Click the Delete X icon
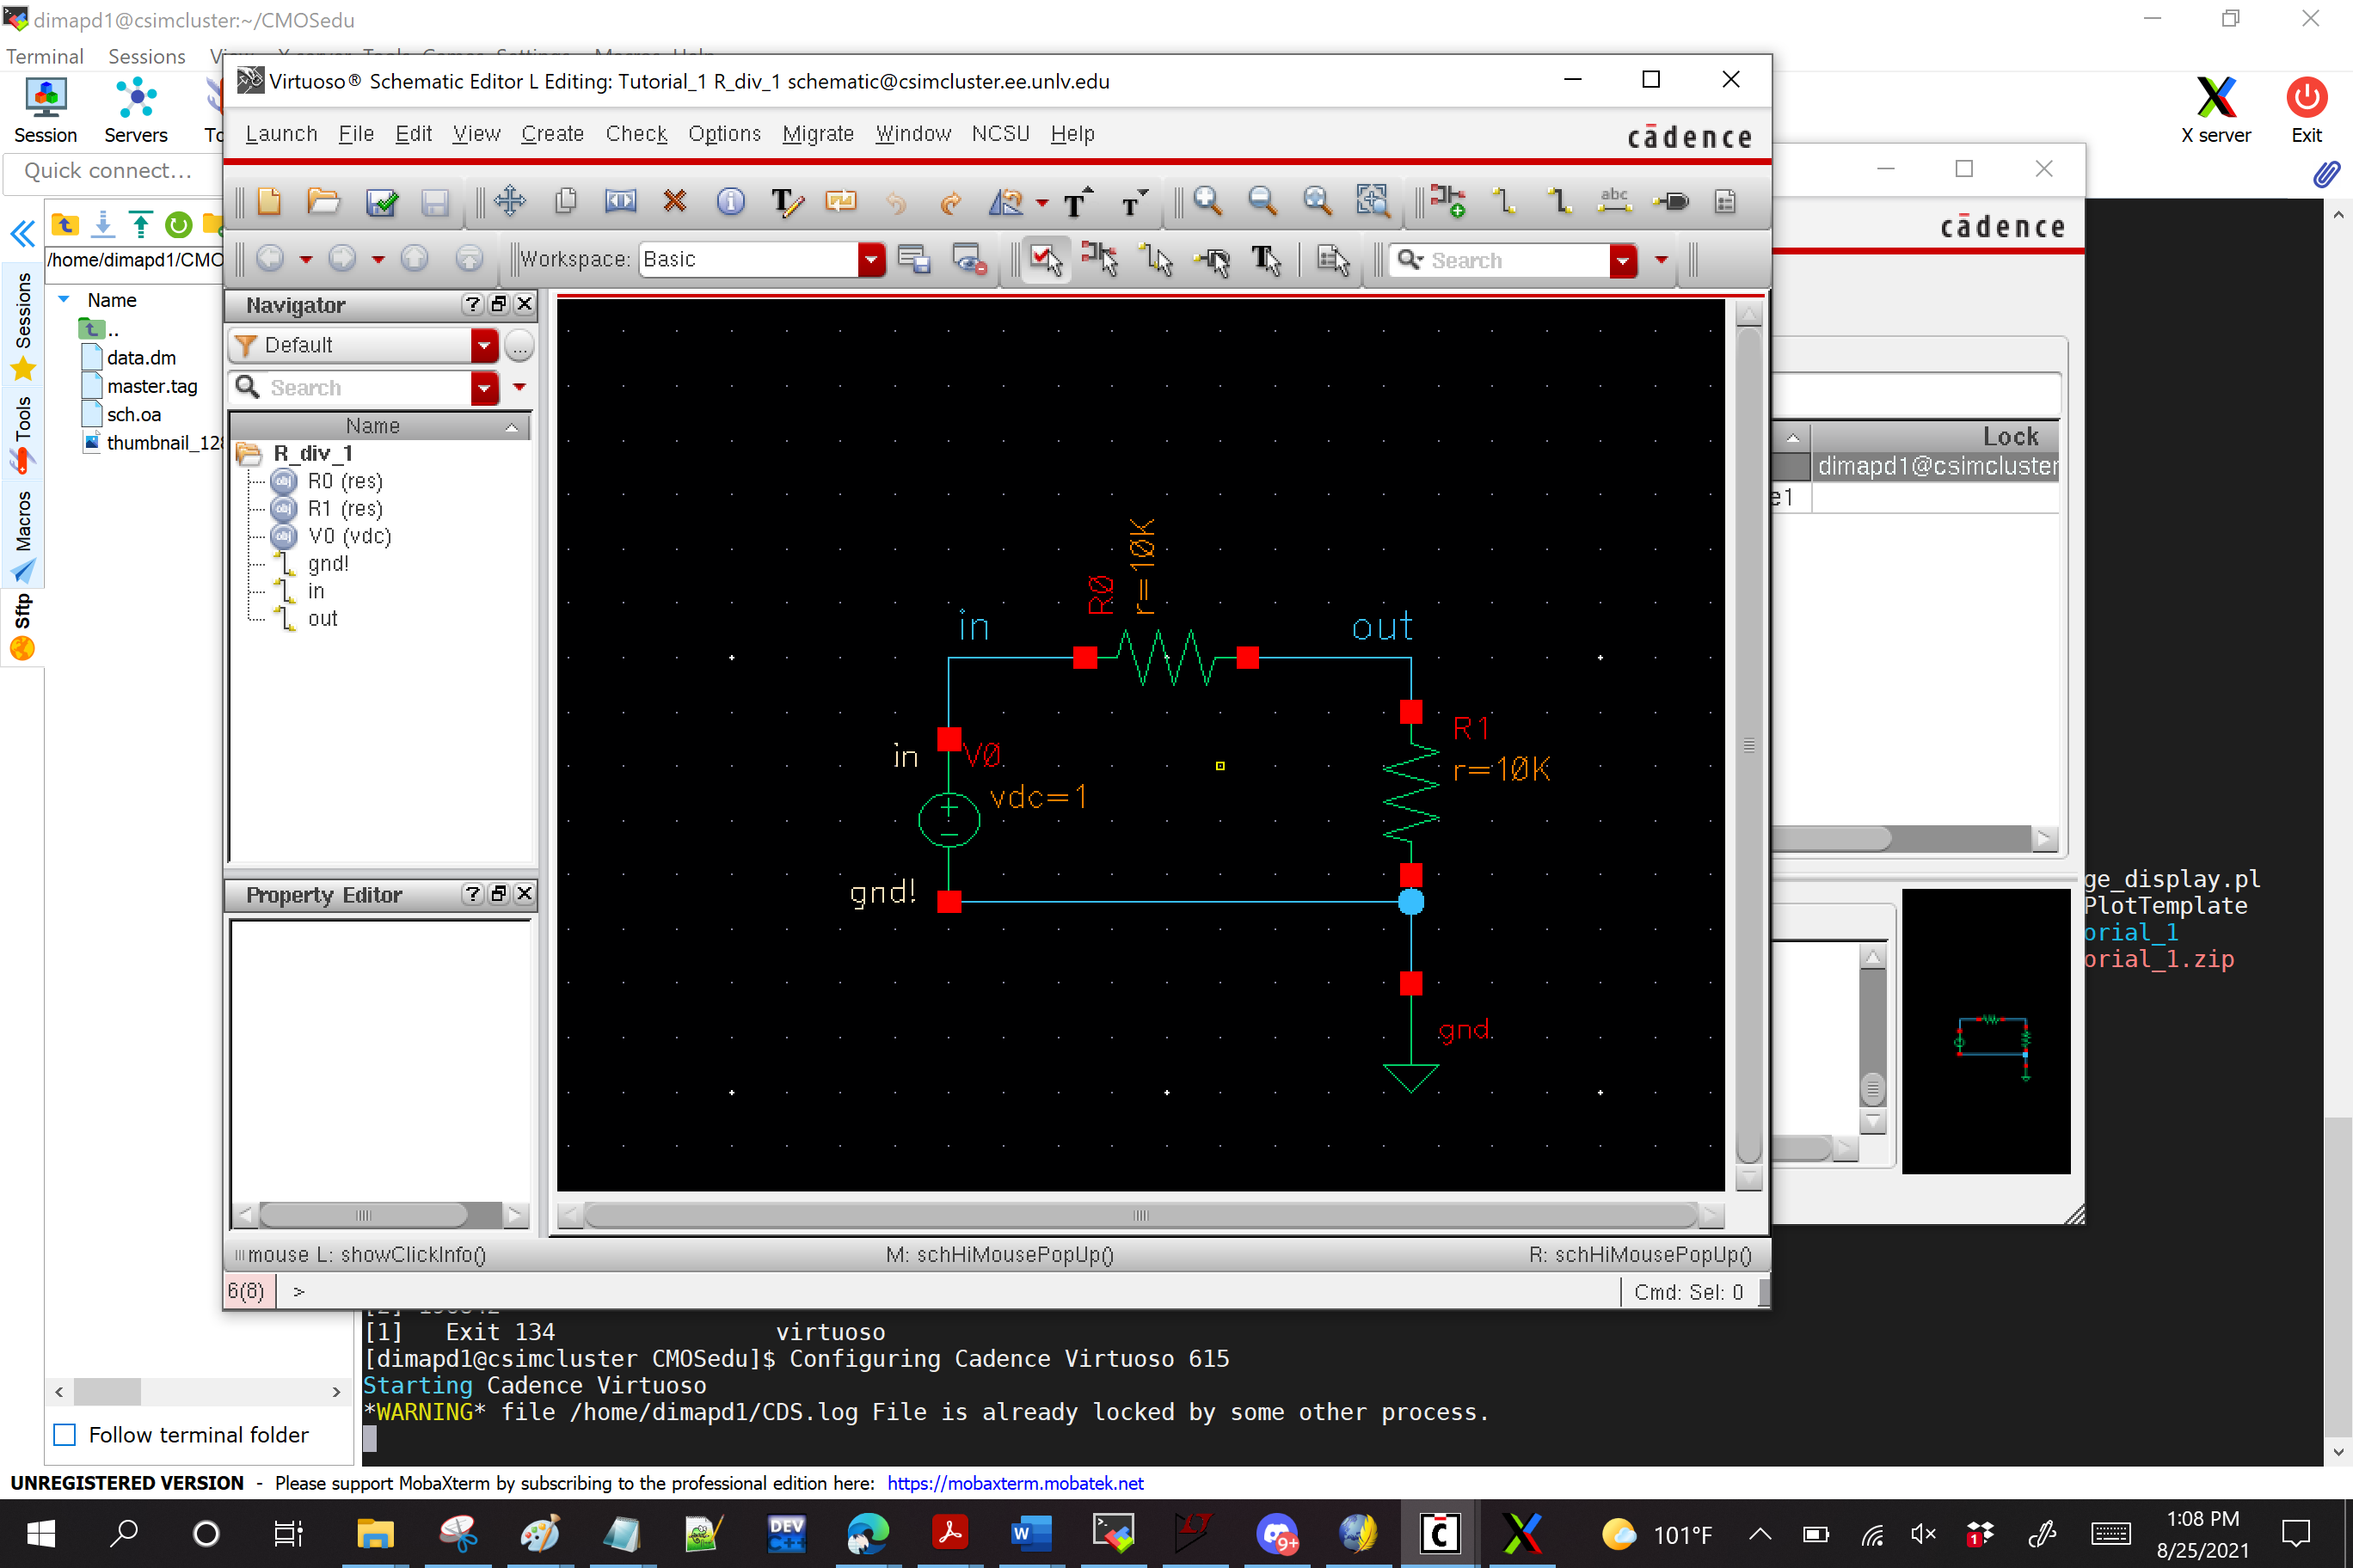This screenshot has height=1568, width=2353. tap(675, 202)
